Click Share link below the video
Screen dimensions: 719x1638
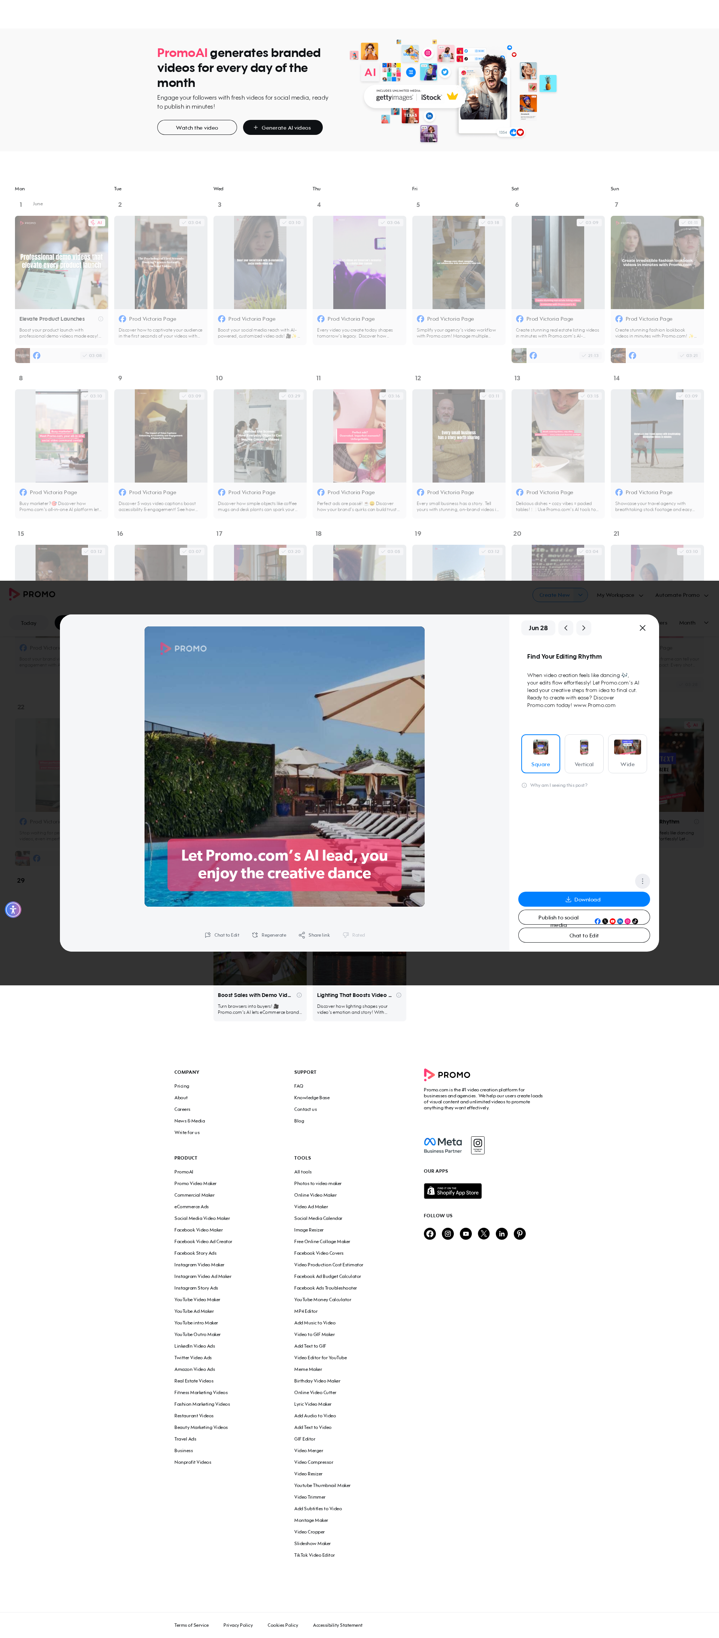[314, 935]
